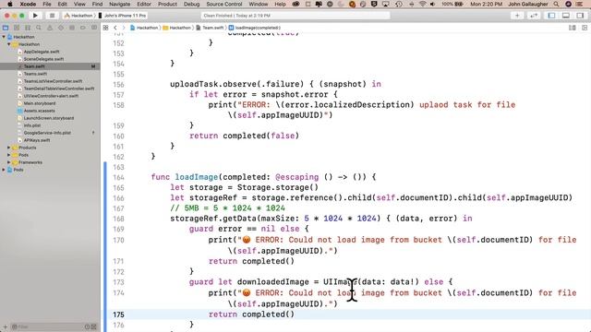This screenshot has height=332, width=591.
Task: Toggle the Inspectors panel visibility
Action: coord(580,16)
